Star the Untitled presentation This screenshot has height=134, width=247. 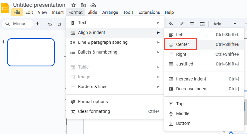coord(73,5)
